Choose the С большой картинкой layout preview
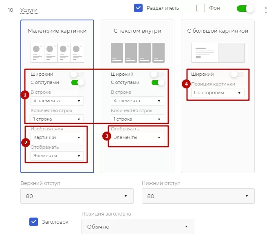Screen dimensions: 273x242 click(218, 53)
